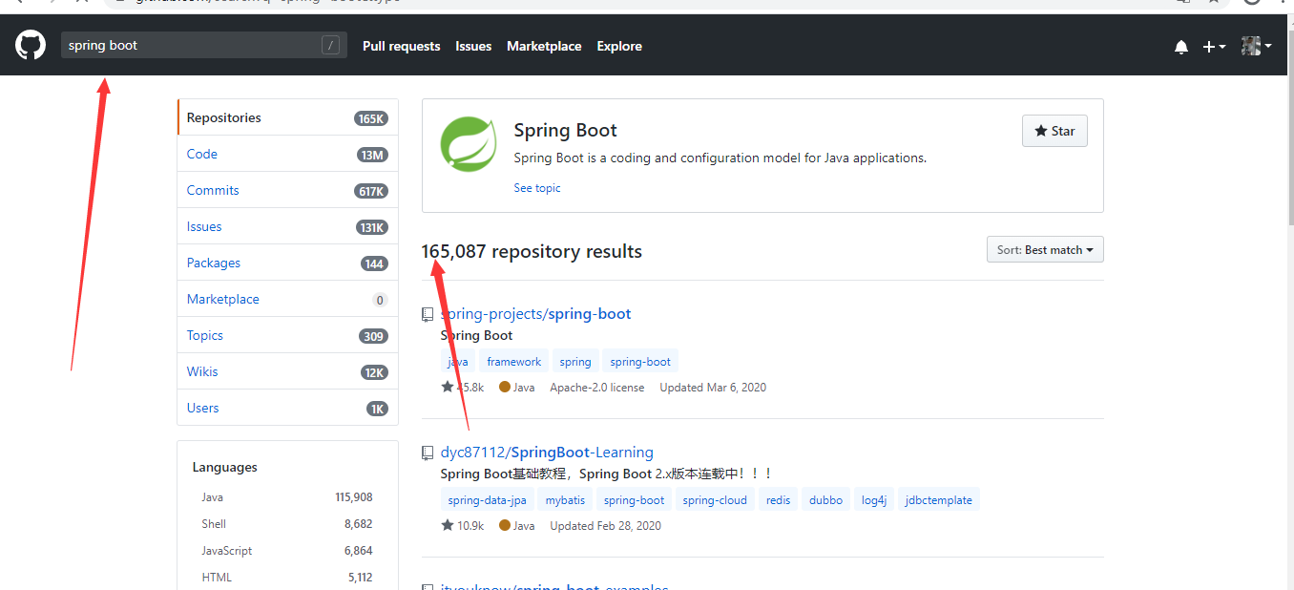Expand the plus create-new dropdown
Screen dimensions: 1294x590
coord(1214,47)
